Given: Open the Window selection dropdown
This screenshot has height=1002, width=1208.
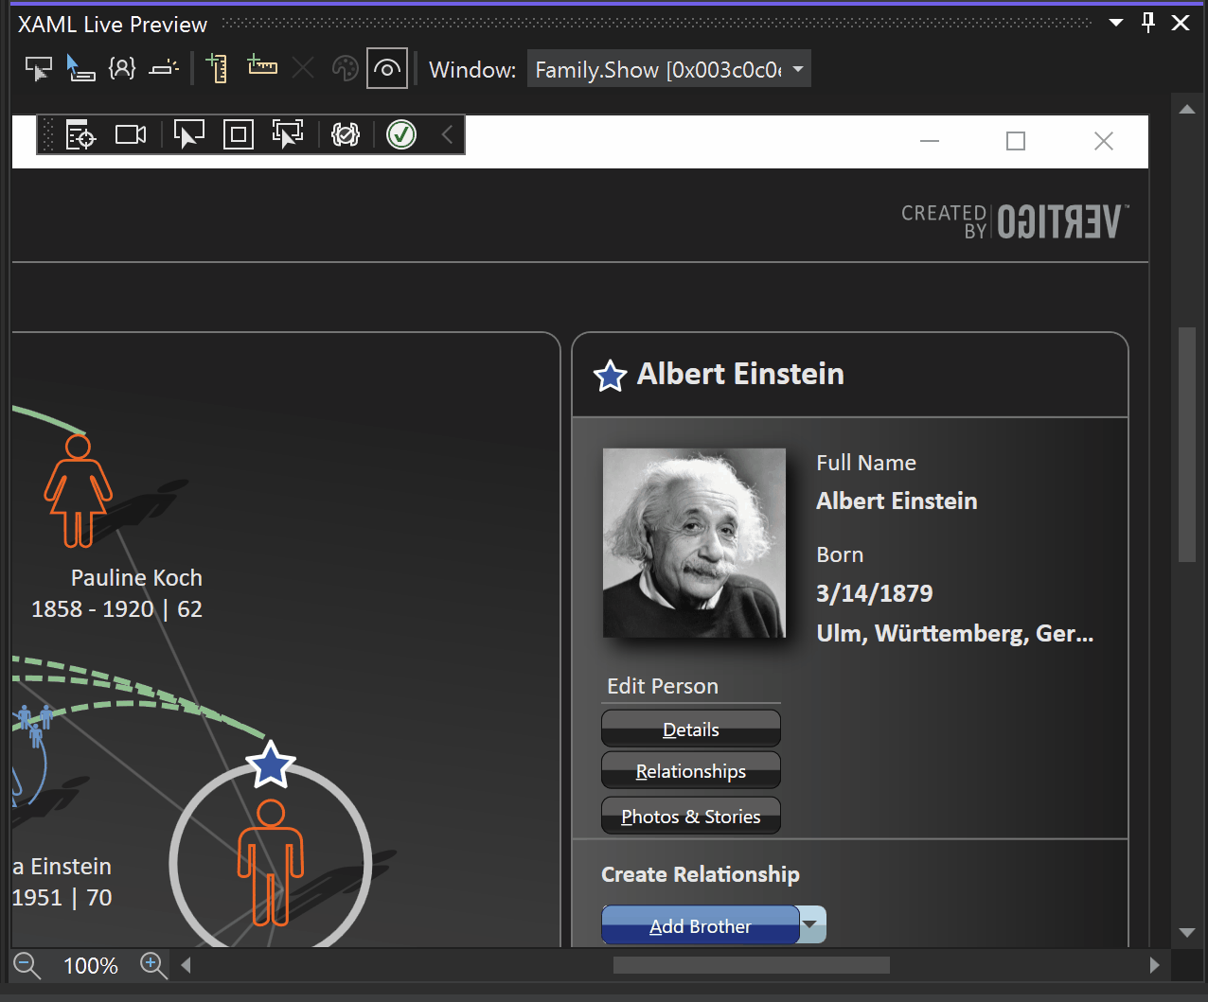Looking at the screenshot, I should (669, 69).
